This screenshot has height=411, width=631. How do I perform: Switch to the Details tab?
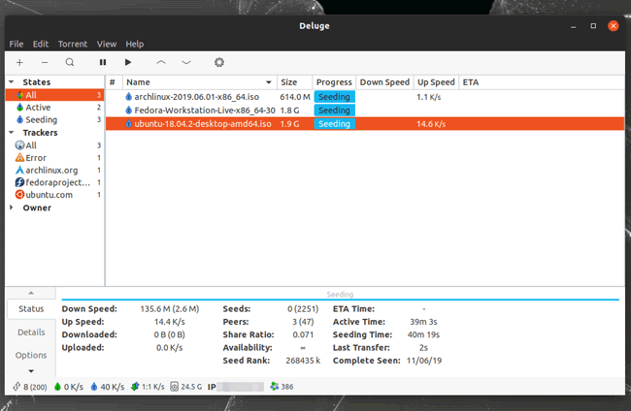(x=31, y=332)
